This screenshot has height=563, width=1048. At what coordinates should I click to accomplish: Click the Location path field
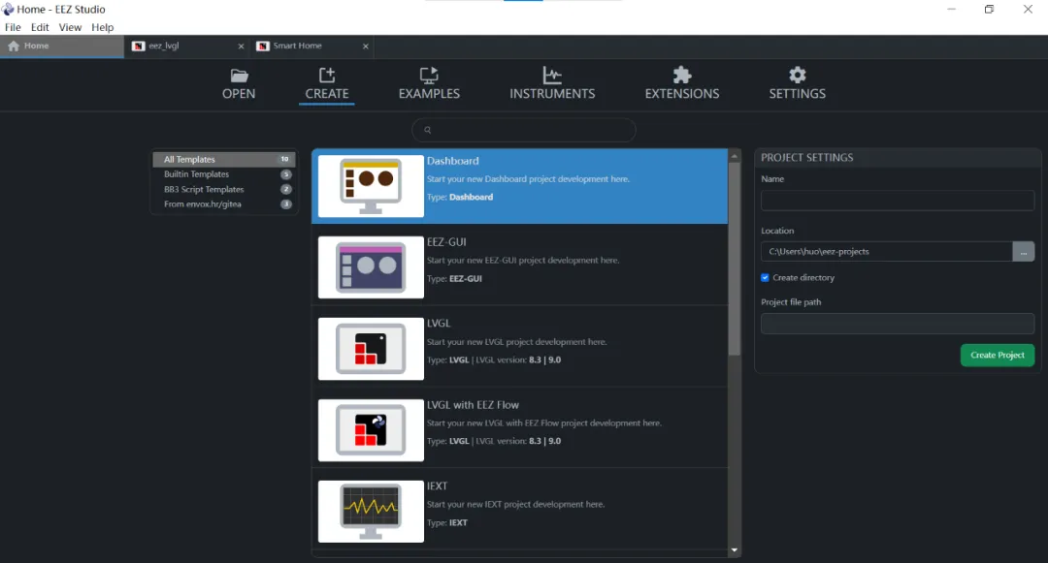886,252
